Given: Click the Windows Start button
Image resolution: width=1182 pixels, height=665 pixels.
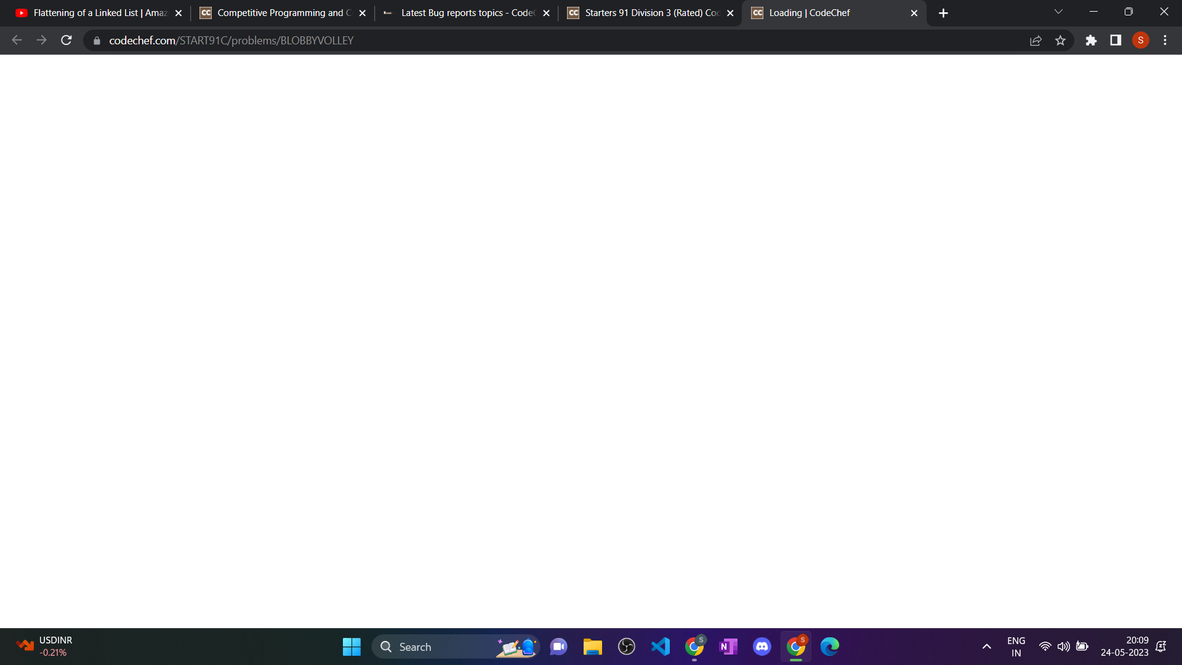Looking at the screenshot, I should (352, 647).
